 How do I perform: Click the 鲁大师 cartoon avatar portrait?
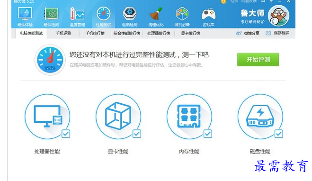click(x=278, y=16)
